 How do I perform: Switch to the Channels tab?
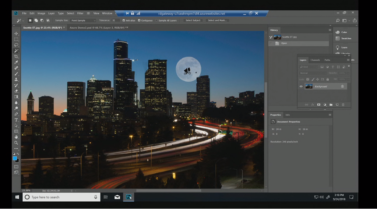click(315, 60)
